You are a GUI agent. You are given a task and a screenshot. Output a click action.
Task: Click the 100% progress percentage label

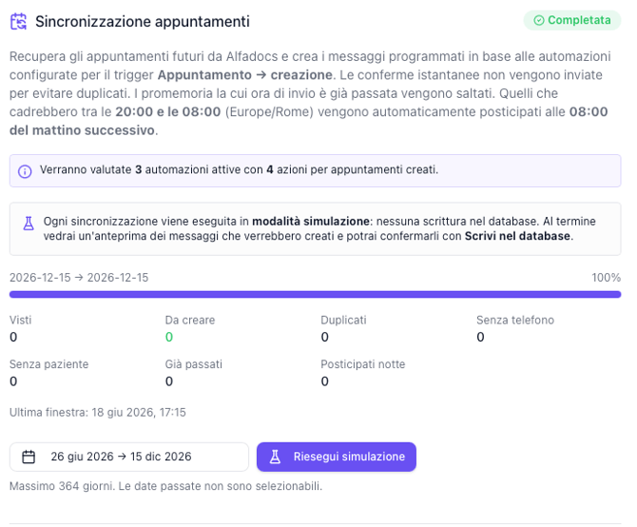coord(607,278)
